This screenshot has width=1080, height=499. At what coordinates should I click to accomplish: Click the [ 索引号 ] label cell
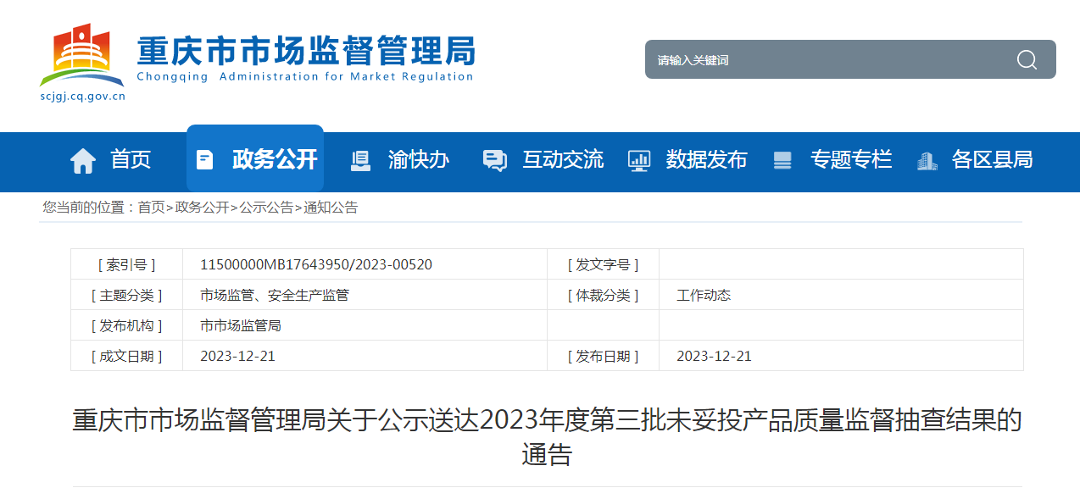pyautogui.click(x=127, y=264)
